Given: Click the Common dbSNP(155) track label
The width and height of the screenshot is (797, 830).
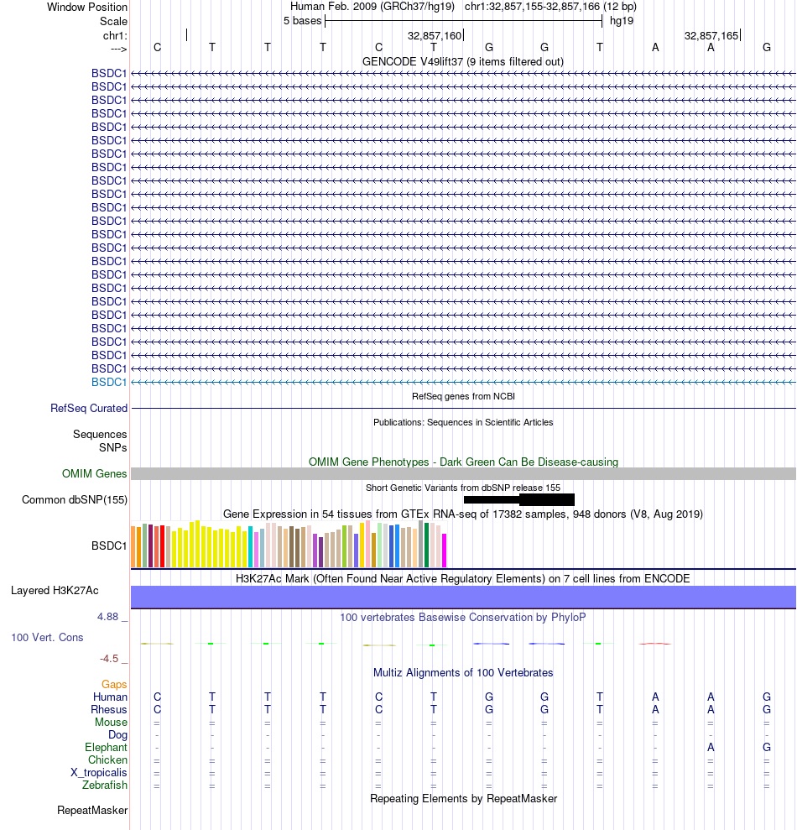Looking at the screenshot, I should (75, 499).
